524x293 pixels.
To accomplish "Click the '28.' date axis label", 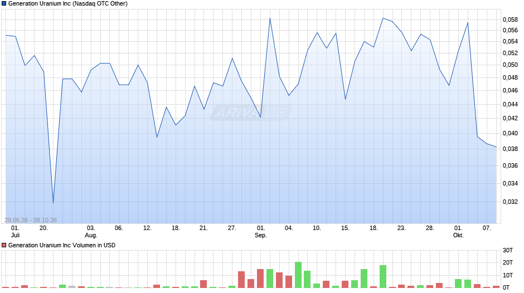I will tap(430, 228).
